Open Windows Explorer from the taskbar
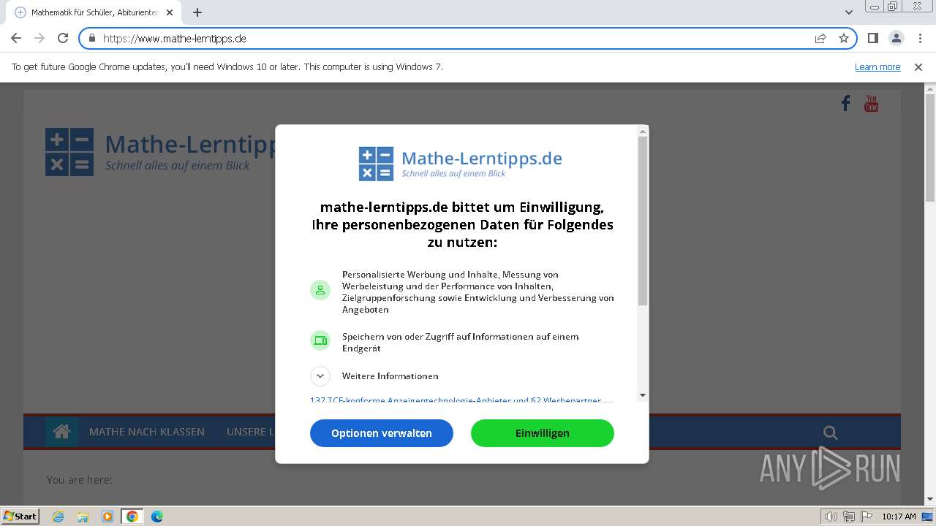The image size is (936, 526). point(83,517)
